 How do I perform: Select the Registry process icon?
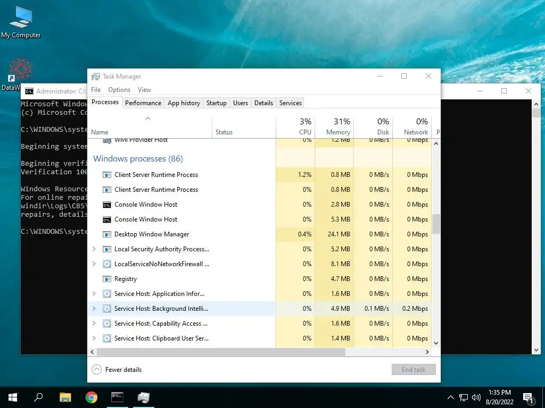[x=106, y=279]
